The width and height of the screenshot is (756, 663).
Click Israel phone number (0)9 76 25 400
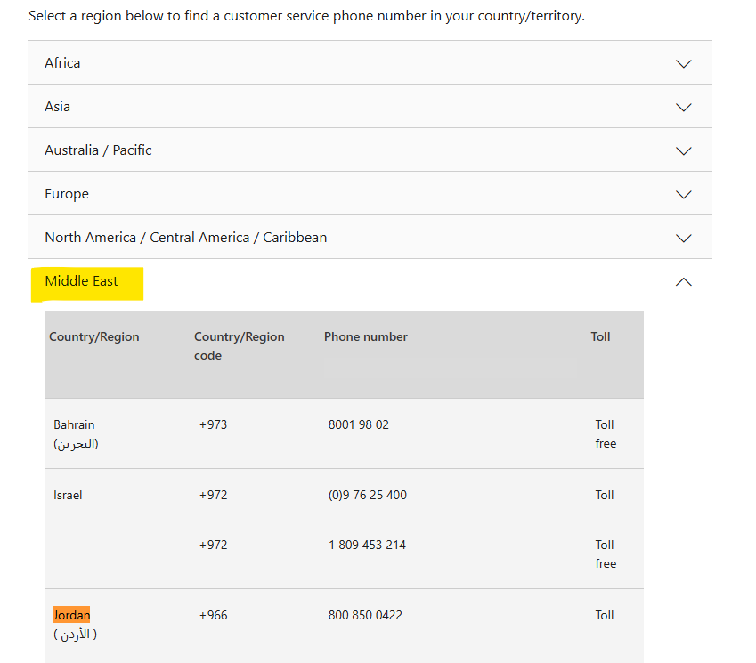click(x=368, y=496)
